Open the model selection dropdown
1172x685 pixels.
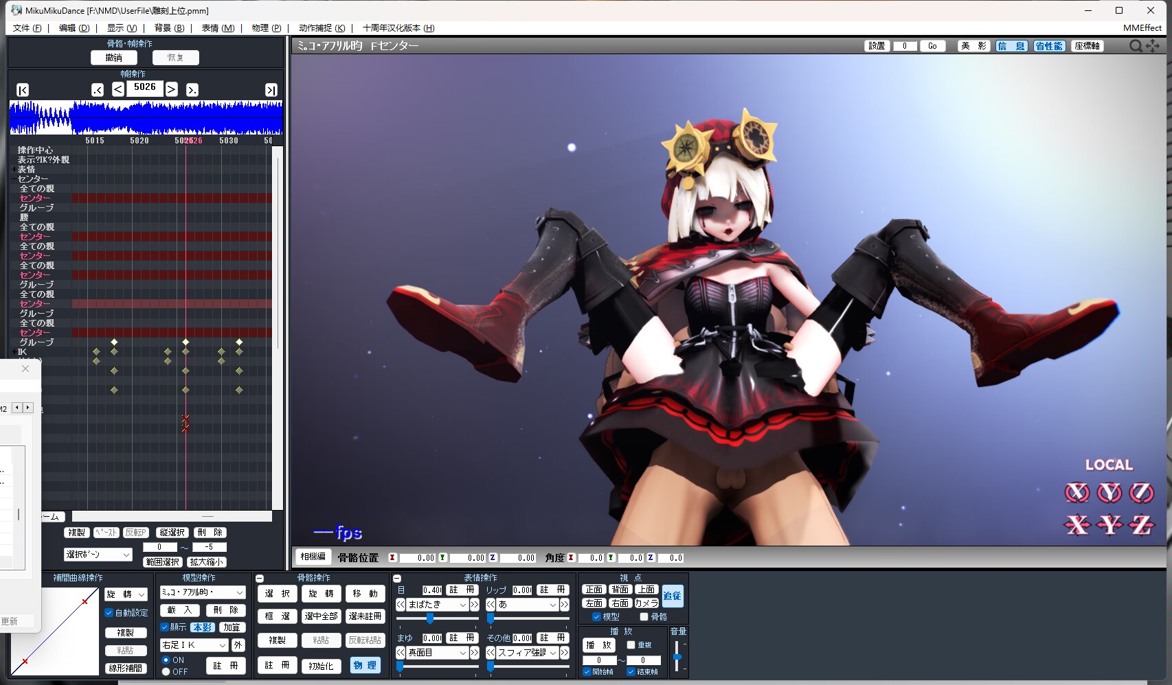(203, 592)
